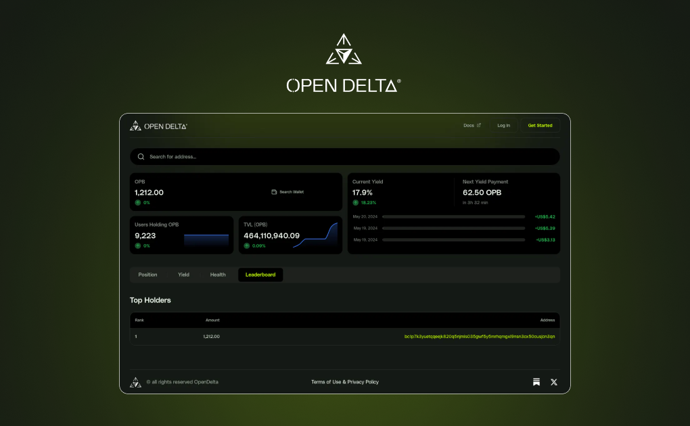This screenshot has height=426, width=690.
Task: Click the Open Delta logo in header
Action: click(158, 126)
